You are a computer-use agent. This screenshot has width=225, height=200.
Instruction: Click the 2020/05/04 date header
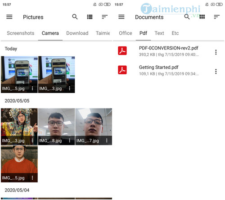tap(17, 190)
